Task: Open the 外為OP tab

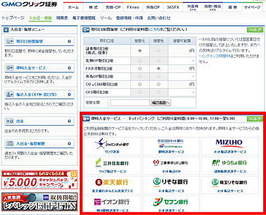Action: pos(153,7)
